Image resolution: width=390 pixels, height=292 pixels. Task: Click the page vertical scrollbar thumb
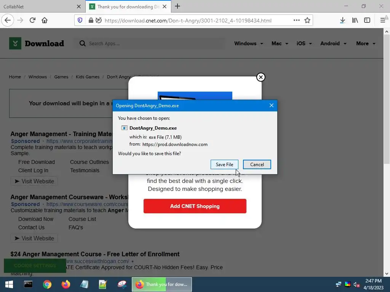(x=386, y=99)
